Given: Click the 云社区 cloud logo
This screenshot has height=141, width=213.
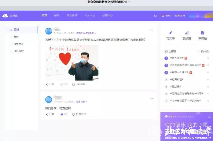Looking at the screenshot, I should click(x=5, y=16).
